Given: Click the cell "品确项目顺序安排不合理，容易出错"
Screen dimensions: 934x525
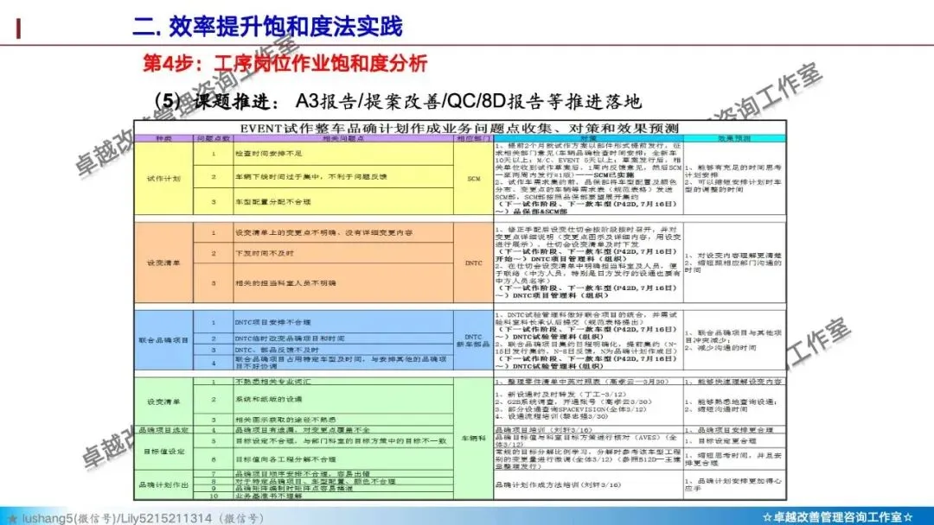Looking at the screenshot, I should point(343,473).
